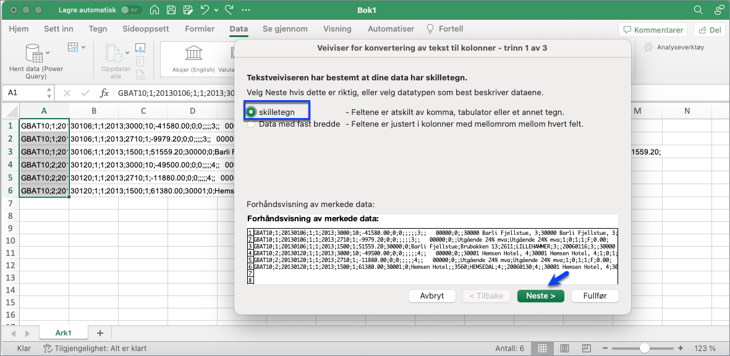Click the data from picture icon
Viewport: 730px width, 356px height.
(x=73, y=47)
